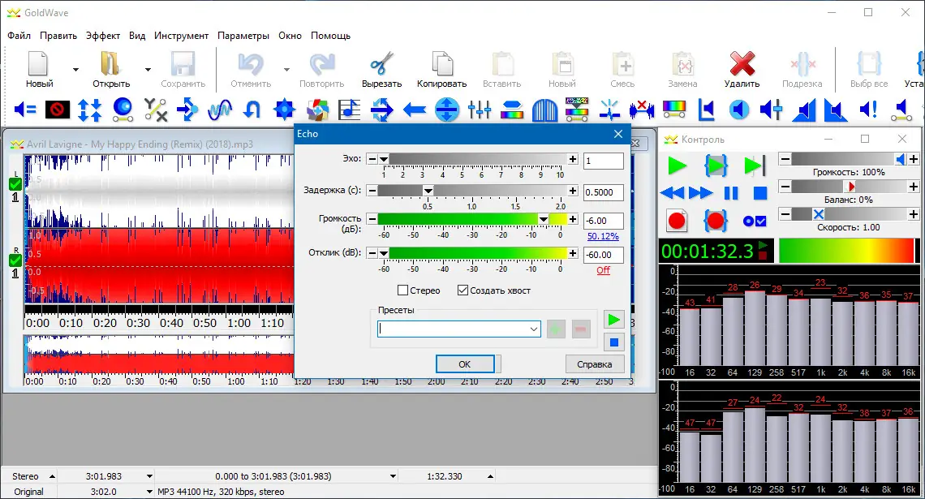The height and width of the screenshot is (499, 925).
Task: Click the red Record button
Action: (677, 220)
